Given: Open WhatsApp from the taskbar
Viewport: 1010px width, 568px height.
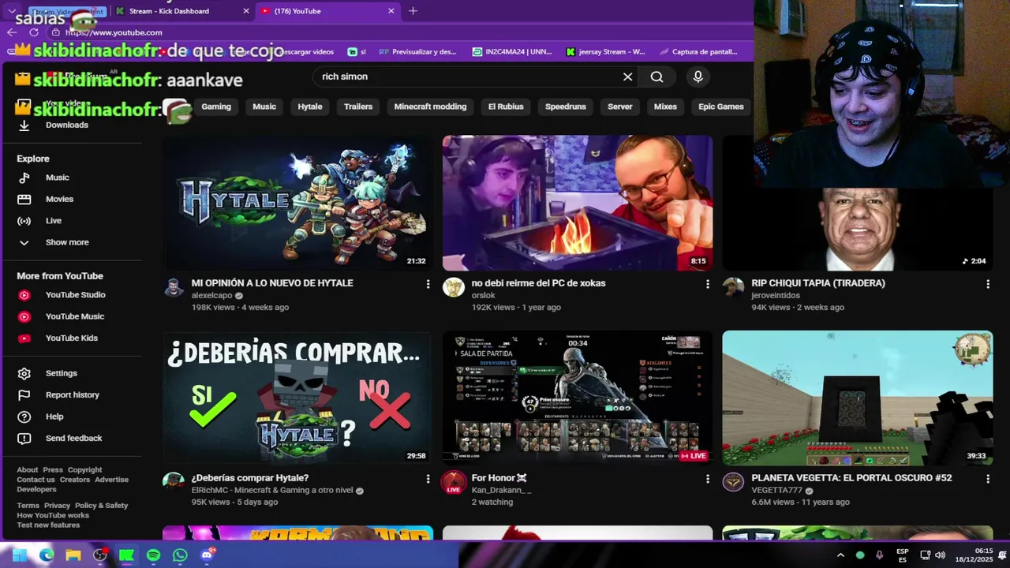Looking at the screenshot, I should coord(180,555).
